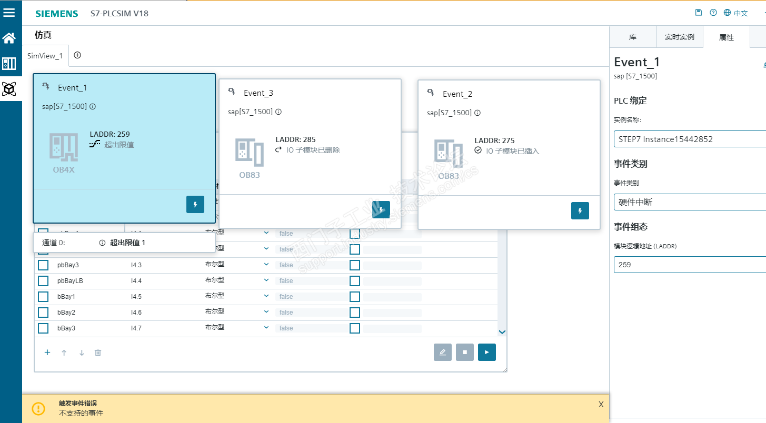Start the sequence with the play button
This screenshot has width=766, height=423.
(487, 352)
